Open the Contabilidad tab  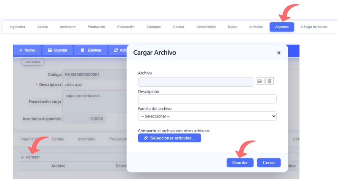click(x=206, y=27)
